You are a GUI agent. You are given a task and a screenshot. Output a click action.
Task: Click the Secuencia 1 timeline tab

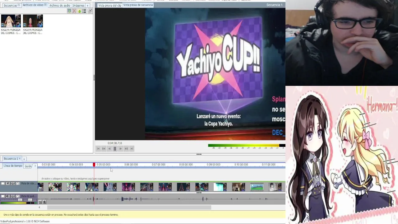[11, 159]
